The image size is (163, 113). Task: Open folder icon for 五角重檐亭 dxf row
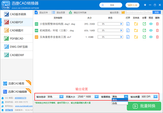[136, 37]
